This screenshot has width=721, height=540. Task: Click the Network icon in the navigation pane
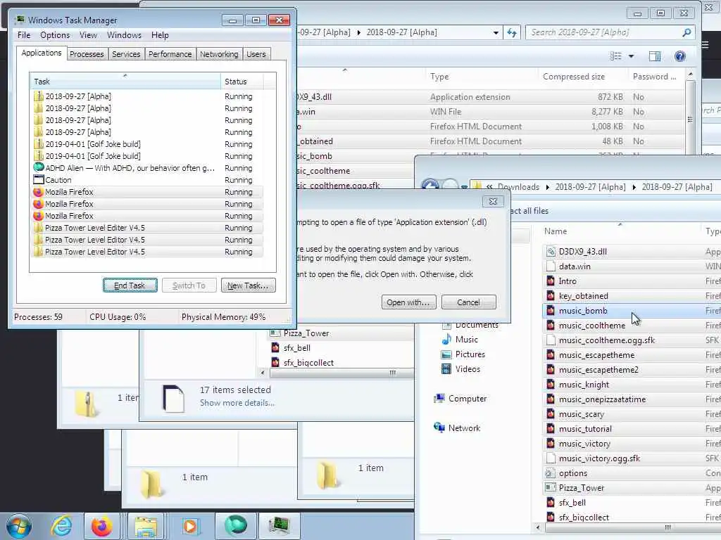pos(439,428)
